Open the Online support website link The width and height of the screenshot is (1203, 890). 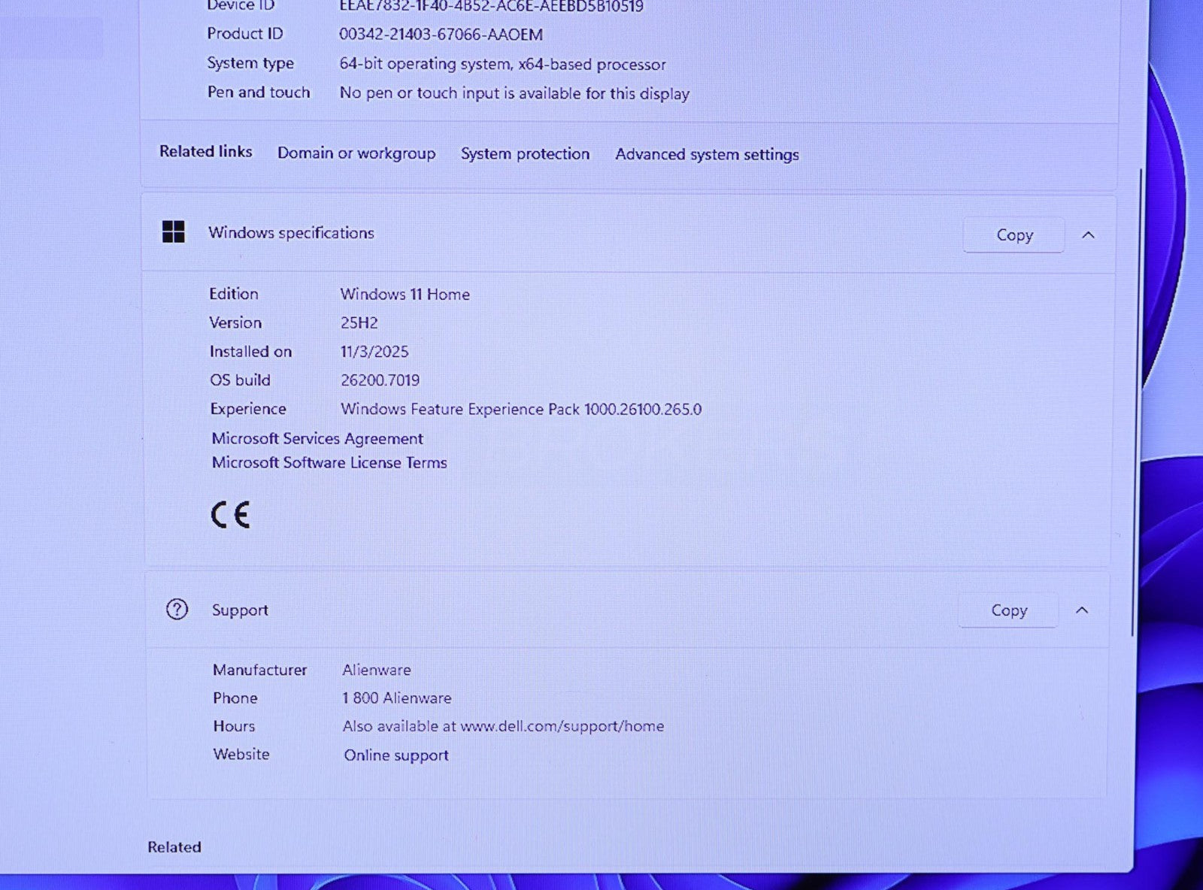[395, 755]
